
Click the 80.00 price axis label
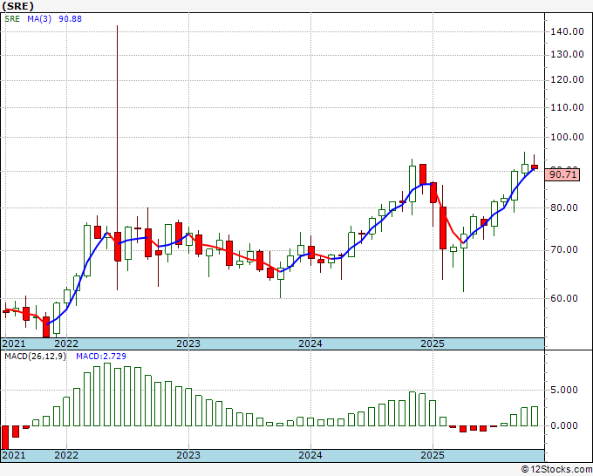564,207
